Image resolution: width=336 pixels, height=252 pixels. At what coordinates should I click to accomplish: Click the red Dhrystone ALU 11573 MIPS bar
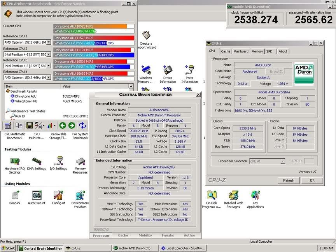click(x=94, y=38)
